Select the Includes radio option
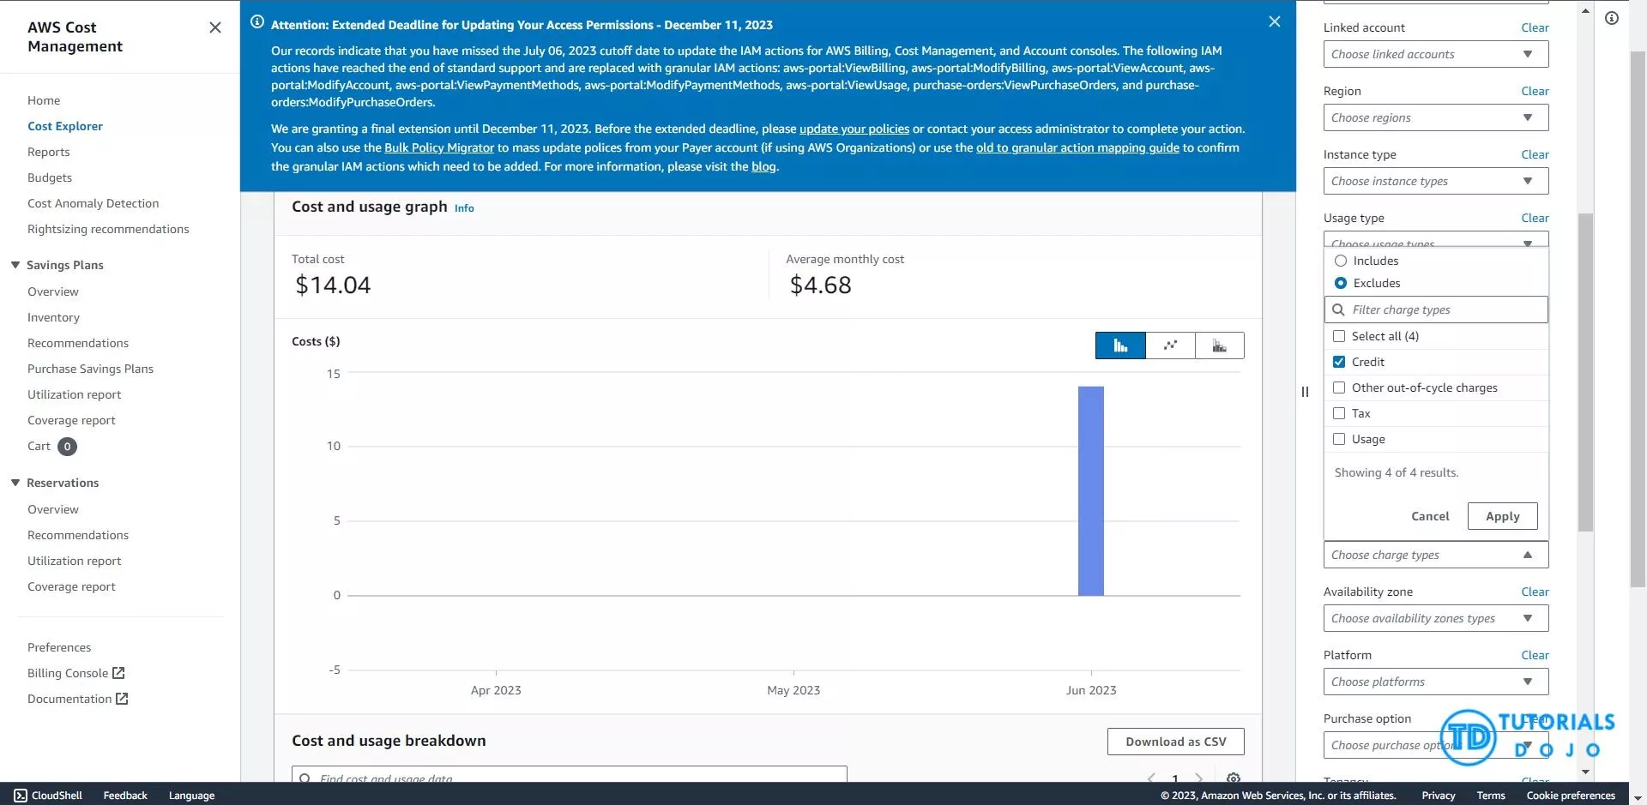Image resolution: width=1647 pixels, height=805 pixels. (x=1341, y=261)
